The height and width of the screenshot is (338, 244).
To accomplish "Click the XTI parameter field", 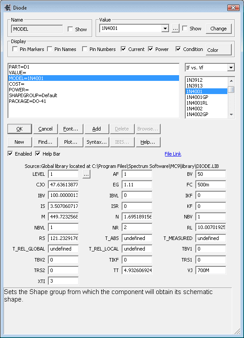I will 63,281.
